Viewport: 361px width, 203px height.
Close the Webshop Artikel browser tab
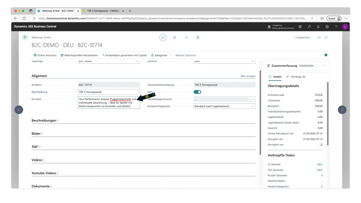tap(78, 11)
